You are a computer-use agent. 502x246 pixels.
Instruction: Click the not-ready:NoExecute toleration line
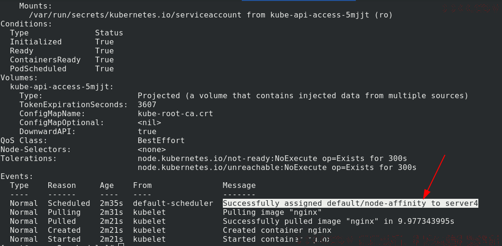pyautogui.click(x=272, y=159)
